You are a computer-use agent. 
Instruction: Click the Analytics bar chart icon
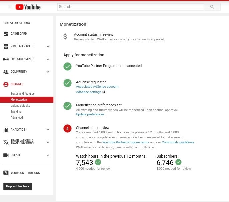click(6, 130)
